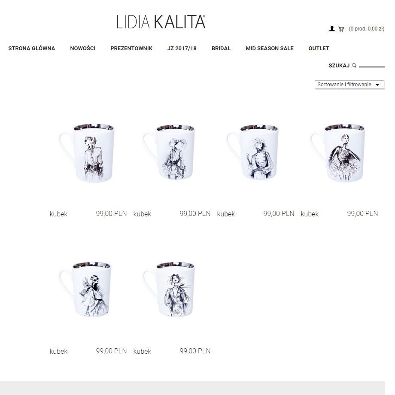Open cart summary 0 prod. 0,00 zł
Screen dimensions: 395x395
(367, 29)
